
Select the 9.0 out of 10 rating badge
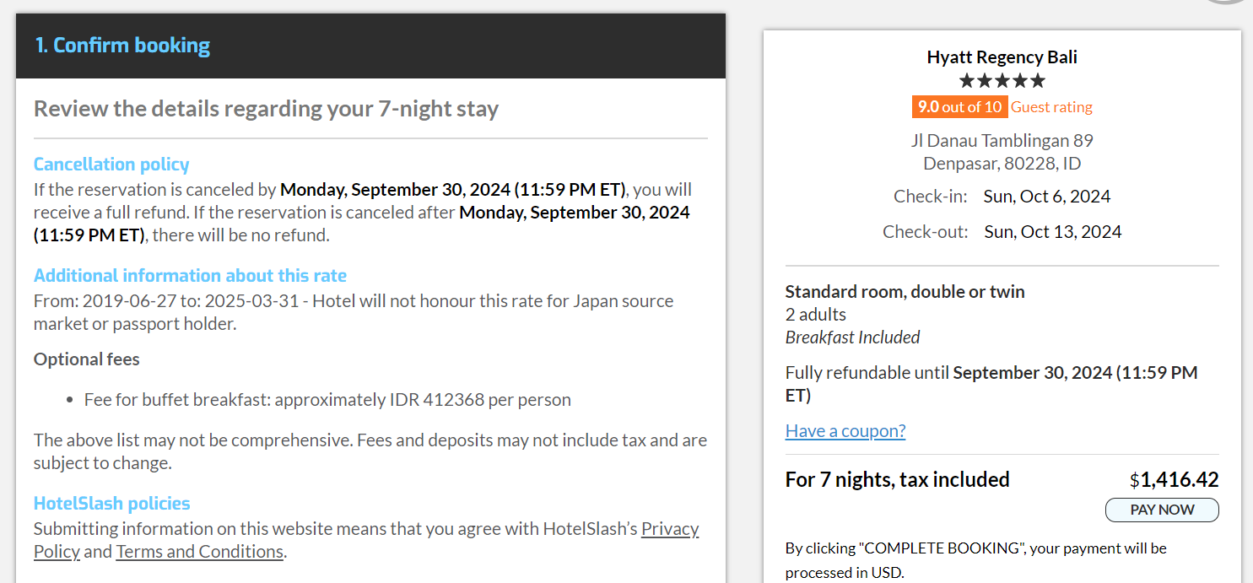[x=959, y=106]
